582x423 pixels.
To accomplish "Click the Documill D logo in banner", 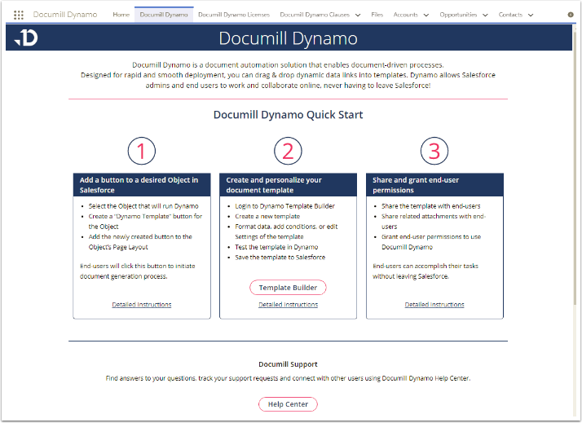I will [x=26, y=37].
